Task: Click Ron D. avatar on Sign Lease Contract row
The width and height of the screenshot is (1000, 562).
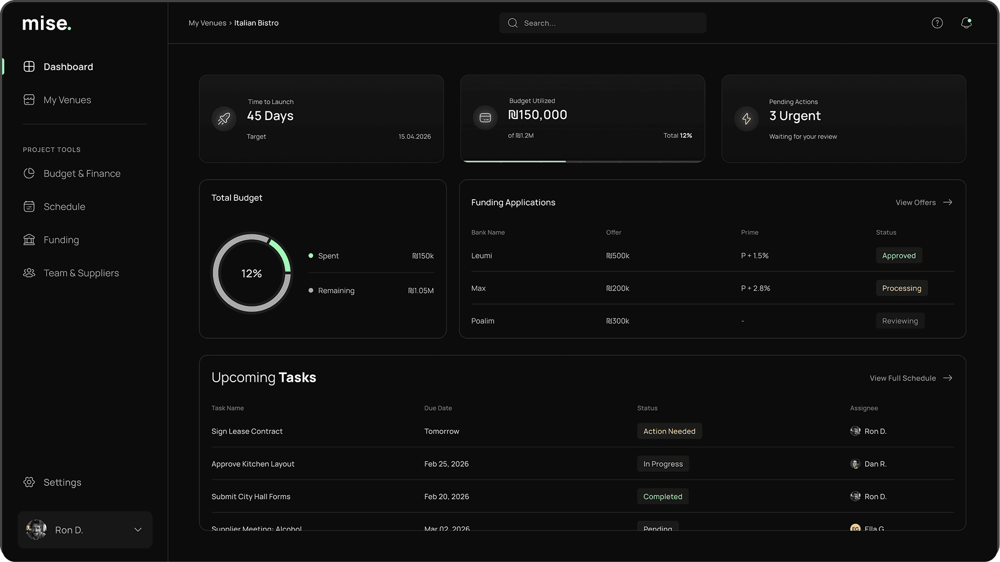Action: (855, 431)
